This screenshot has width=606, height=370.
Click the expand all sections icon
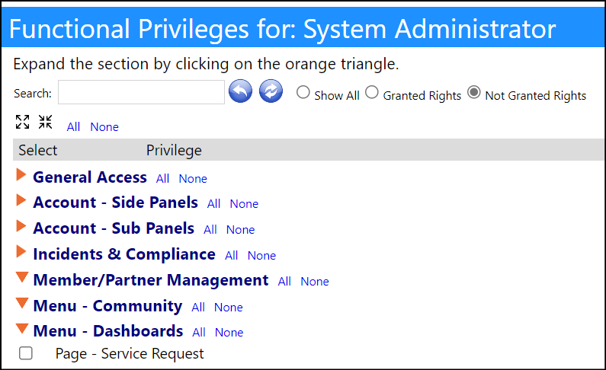click(22, 122)
